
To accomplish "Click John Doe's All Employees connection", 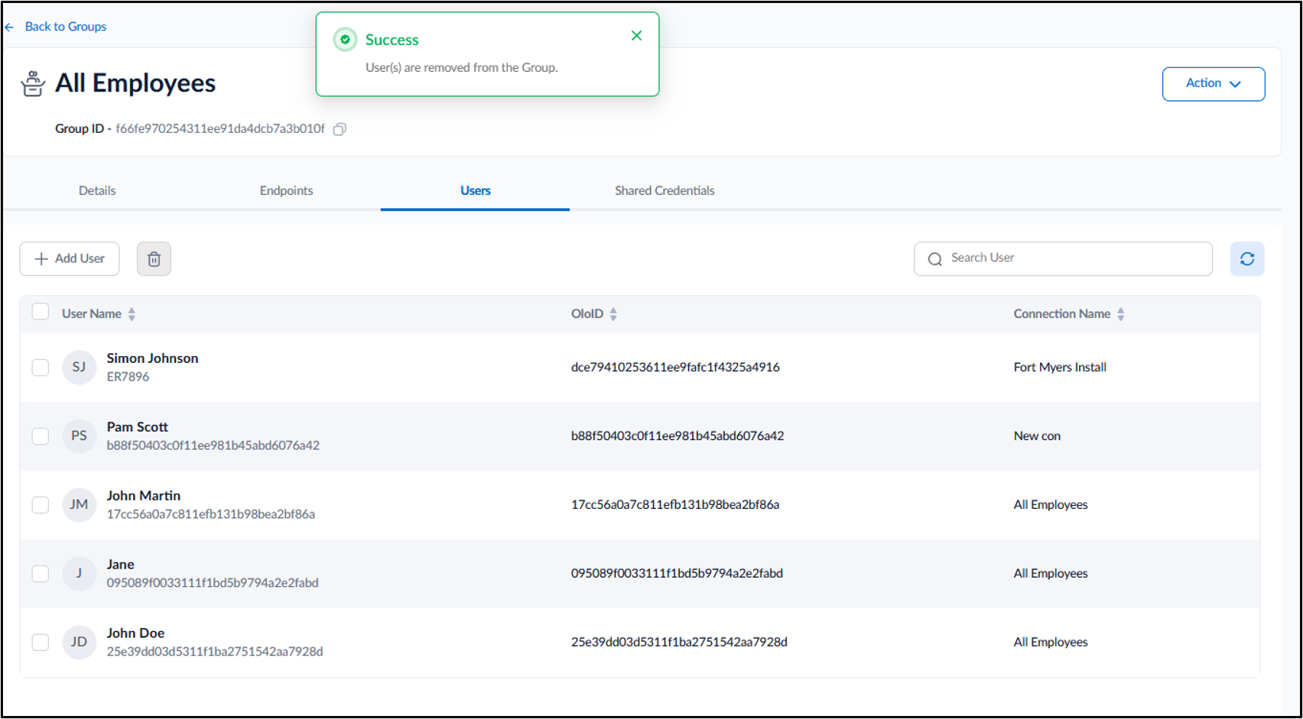I will pyautogui.click(x=1051, y=643).
